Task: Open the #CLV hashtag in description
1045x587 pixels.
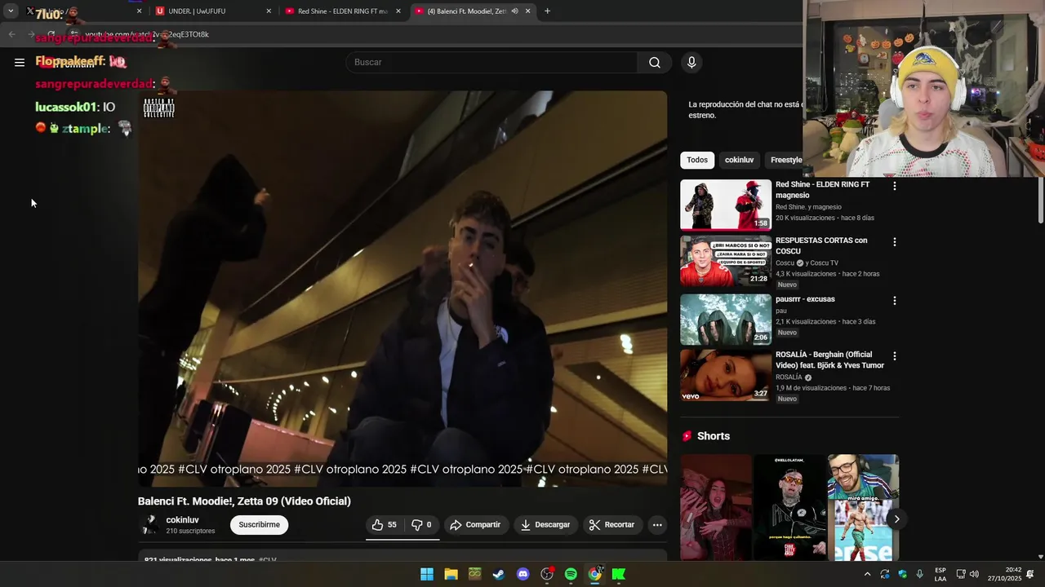Action: pyautogui.click(x=268, y=560)
